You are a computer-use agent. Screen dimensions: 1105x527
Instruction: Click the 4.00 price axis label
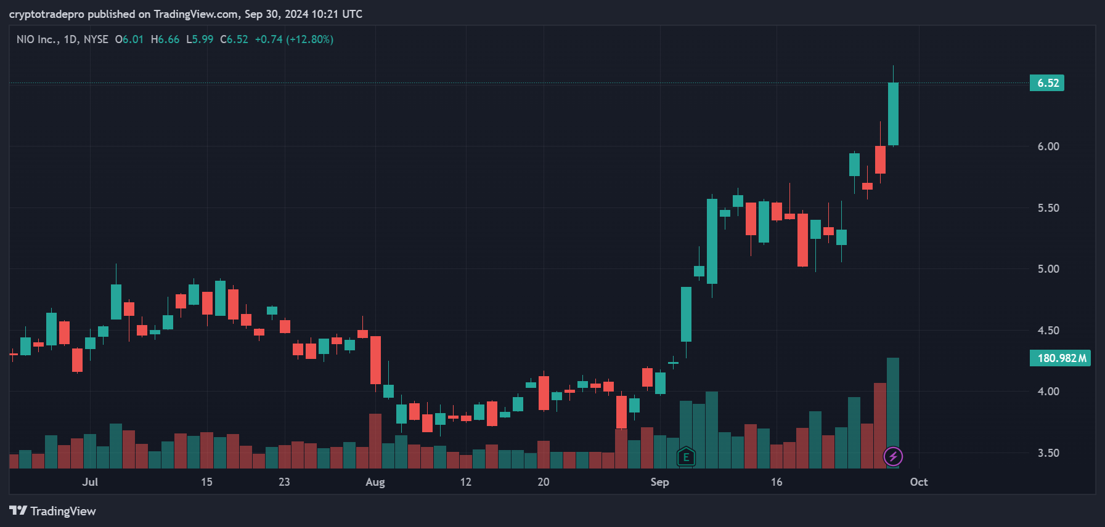tap(1048, 392)
